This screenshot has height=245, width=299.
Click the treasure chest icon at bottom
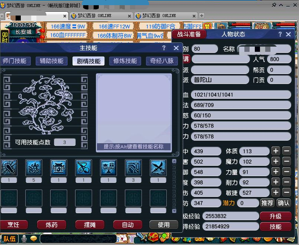(154, 237)
